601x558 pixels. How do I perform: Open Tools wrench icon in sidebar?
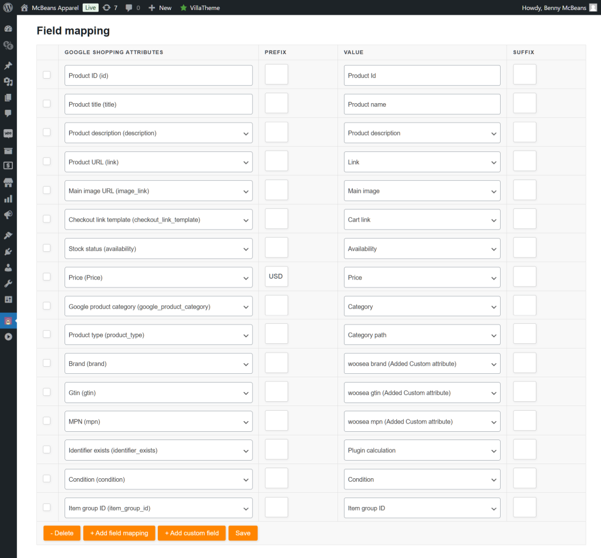(x=8, y=283)
